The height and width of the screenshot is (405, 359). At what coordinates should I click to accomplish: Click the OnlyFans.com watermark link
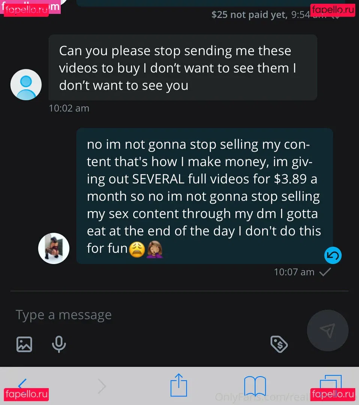[x=259, y=397]
